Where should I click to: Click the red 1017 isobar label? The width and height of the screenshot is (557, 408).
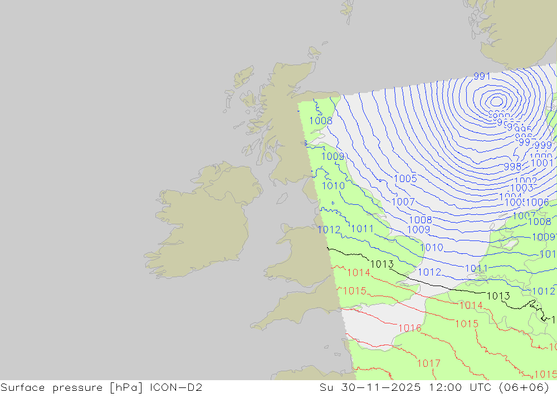click(x=429, y=363)
